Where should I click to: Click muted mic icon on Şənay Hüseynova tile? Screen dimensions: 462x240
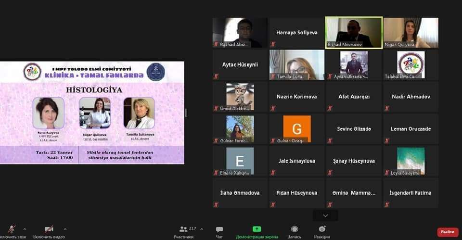click(330, 173)
